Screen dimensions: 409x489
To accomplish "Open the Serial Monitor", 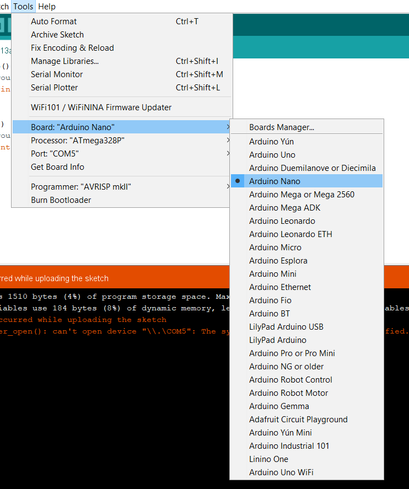I will click(x=122, y=74).
